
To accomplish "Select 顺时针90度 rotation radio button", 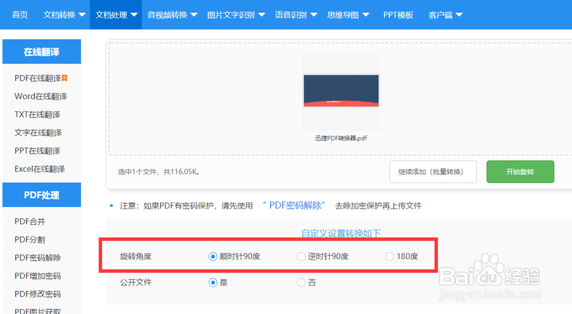I will [213, 257].
